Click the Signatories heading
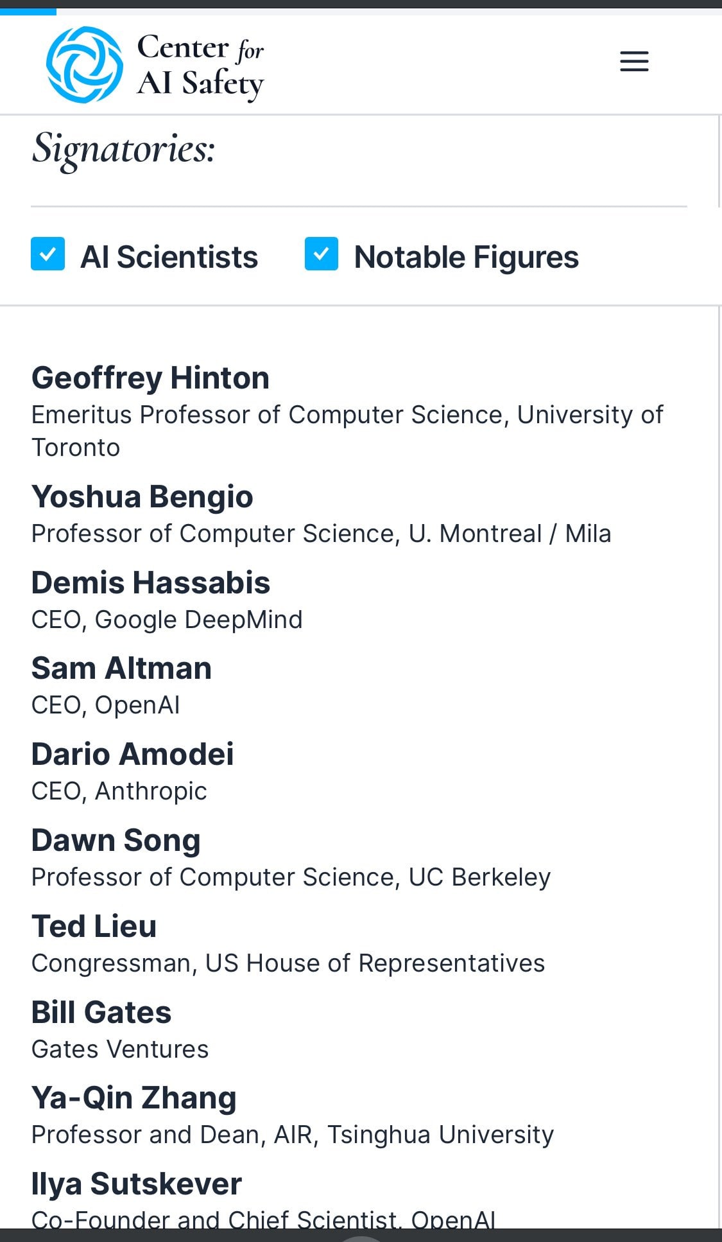The image size is (722, 1242). 123,149
